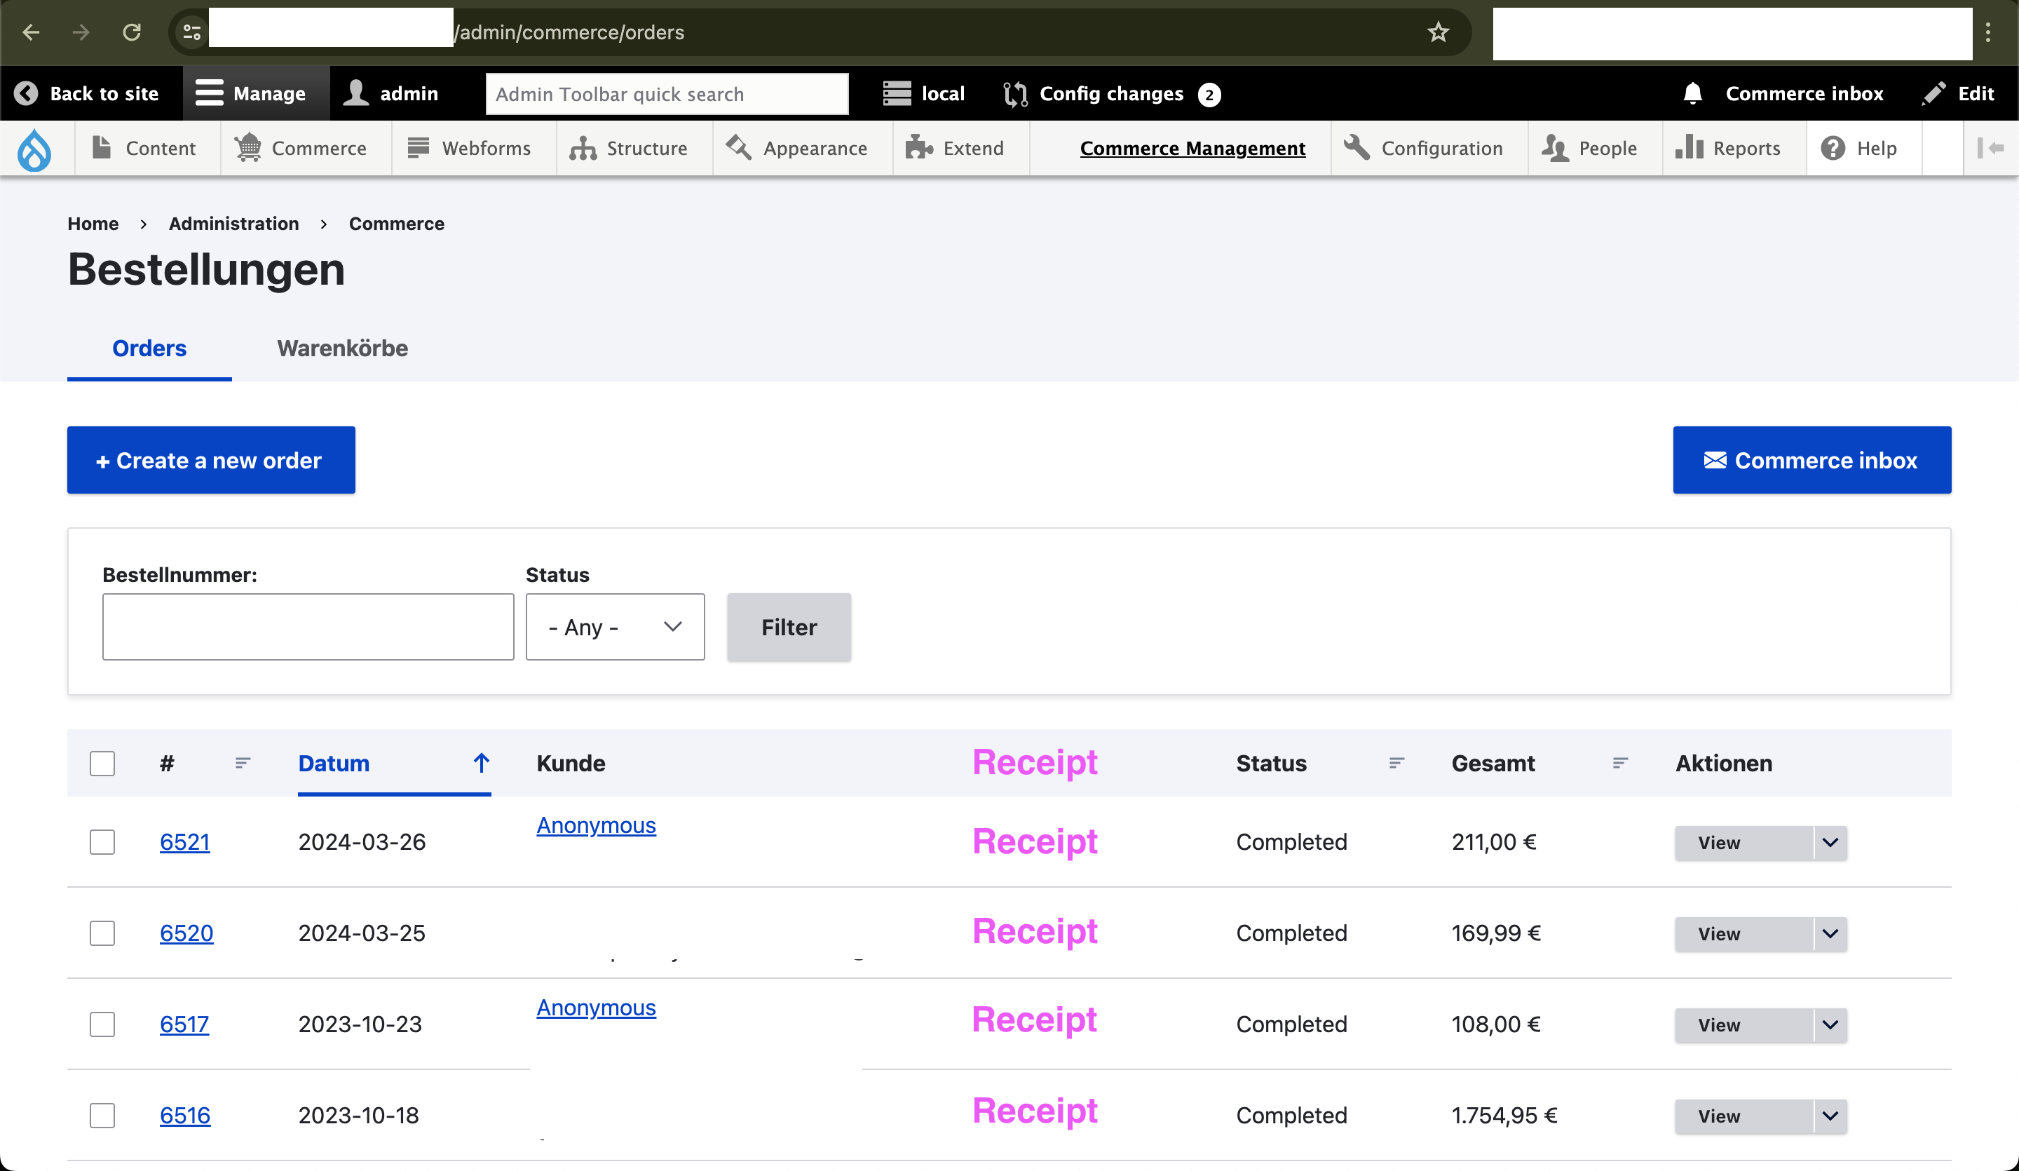Expand the View actions dropdown for order 6520
Screen dimensions: 2019x1171
[x=1829, y=934]
